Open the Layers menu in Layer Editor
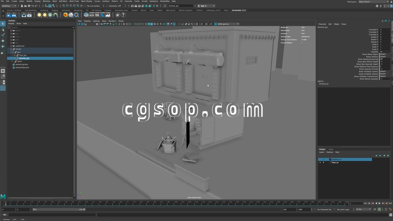393x221 pixels. (321, 152)
